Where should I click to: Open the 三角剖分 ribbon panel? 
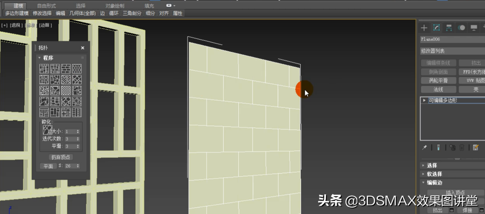click(x=132, y=13)
